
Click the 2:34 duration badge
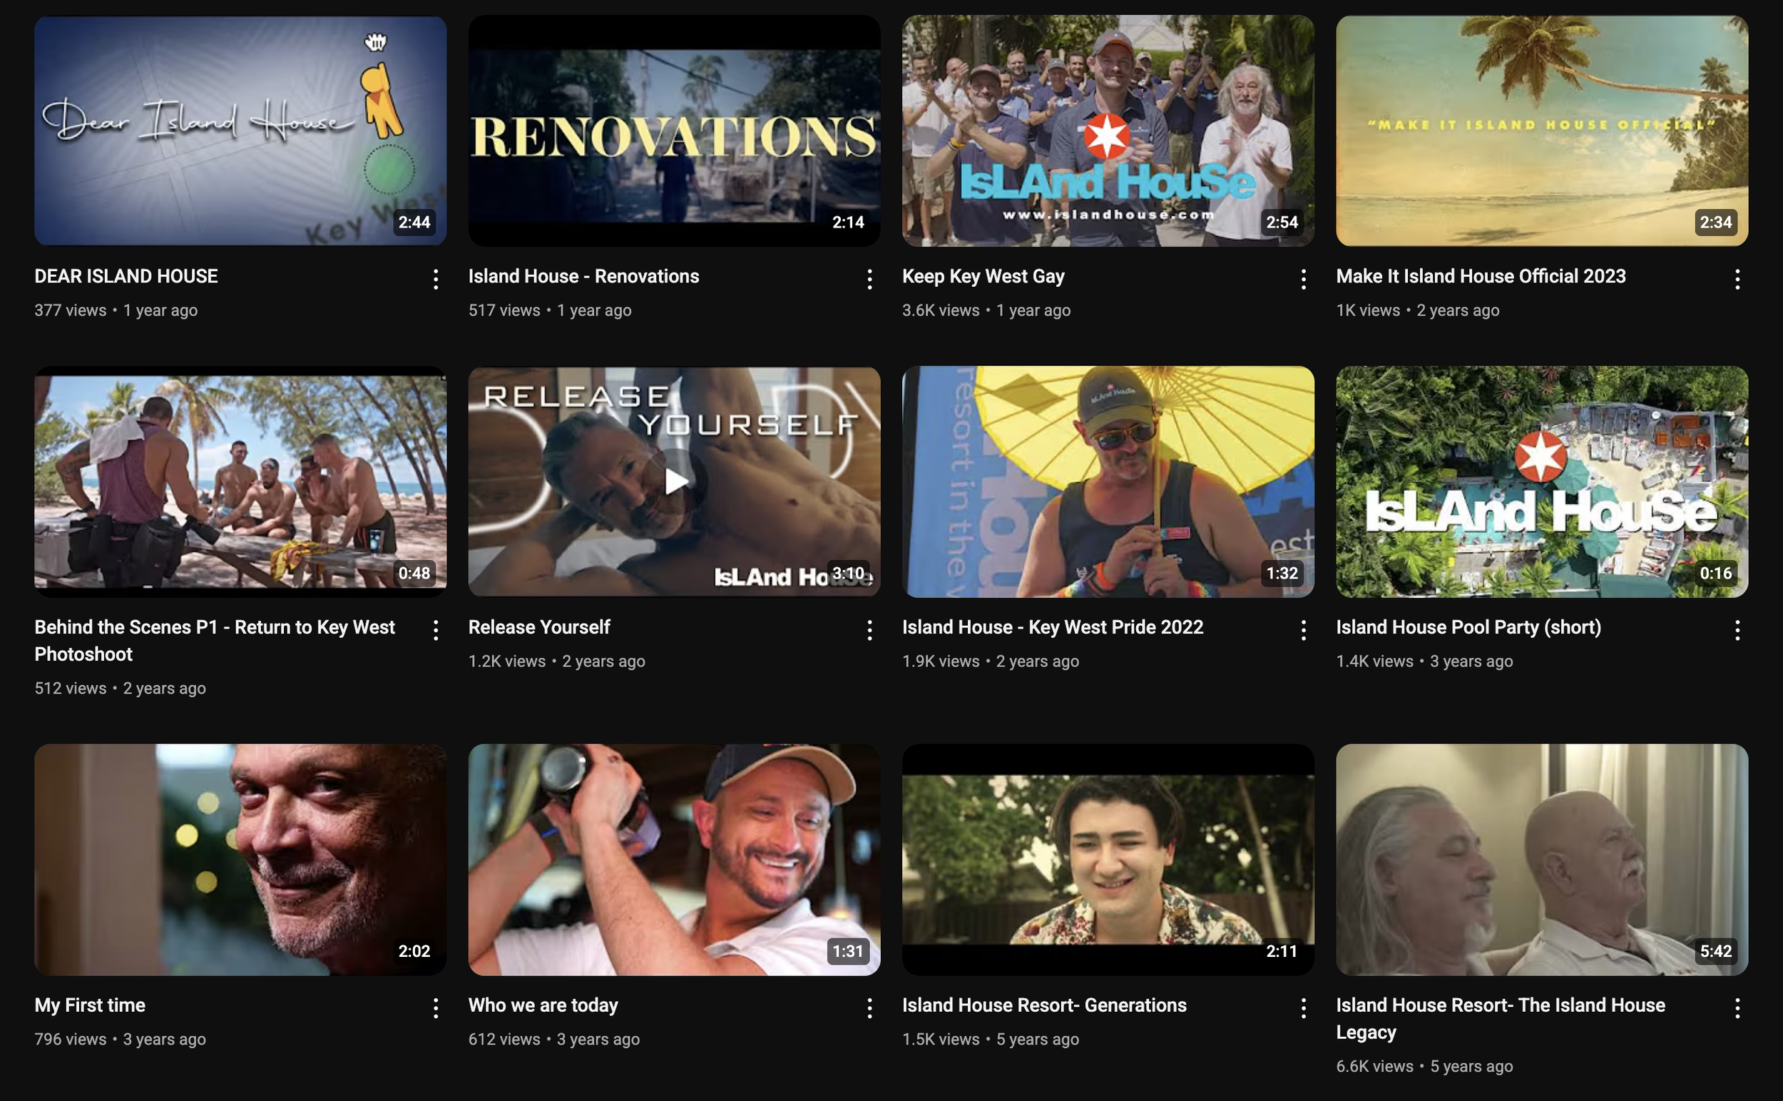tap(1715, 222)
